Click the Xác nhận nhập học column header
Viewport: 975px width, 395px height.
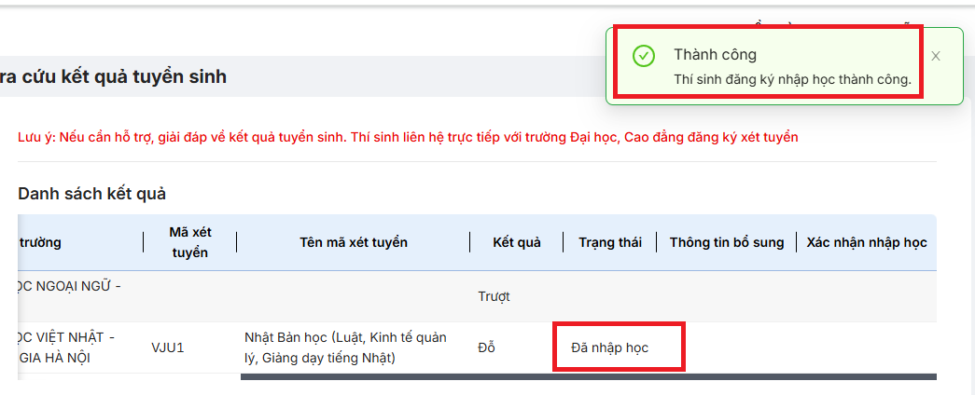click(867, 242)
